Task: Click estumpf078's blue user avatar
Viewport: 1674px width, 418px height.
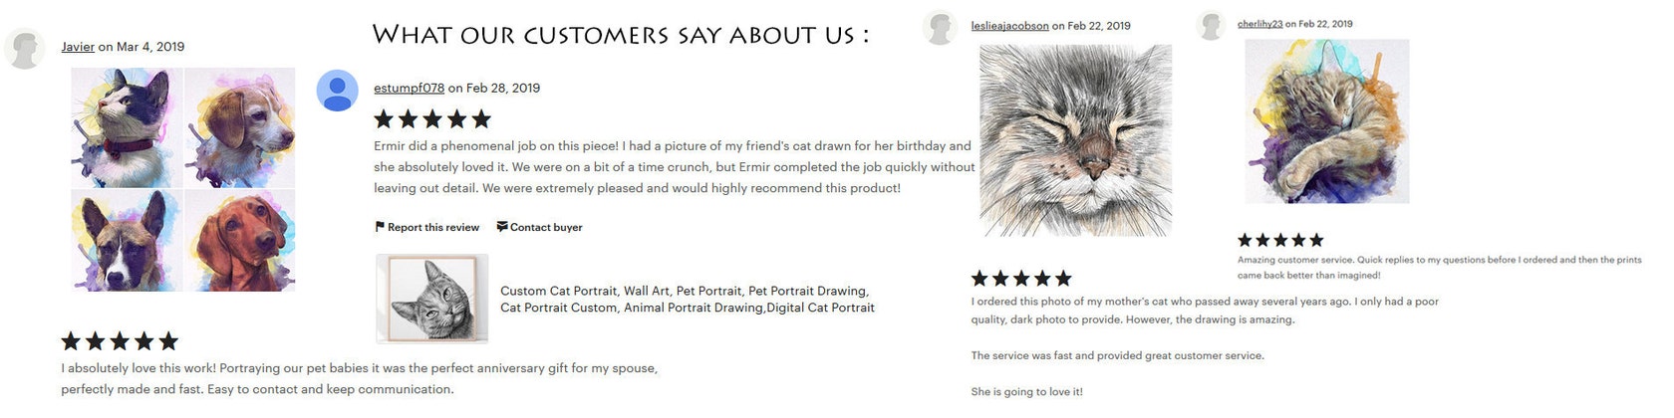Action: pos(338,91)
